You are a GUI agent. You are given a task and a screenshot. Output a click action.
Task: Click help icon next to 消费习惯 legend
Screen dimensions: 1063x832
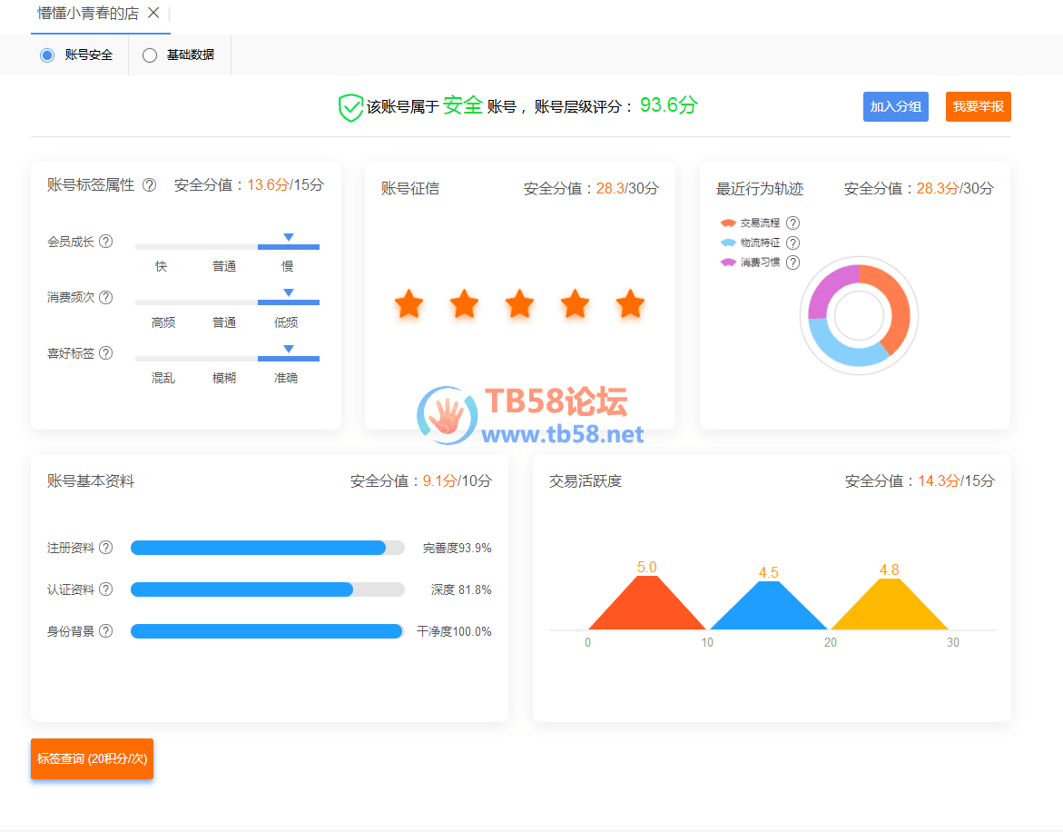pos(792,262)
